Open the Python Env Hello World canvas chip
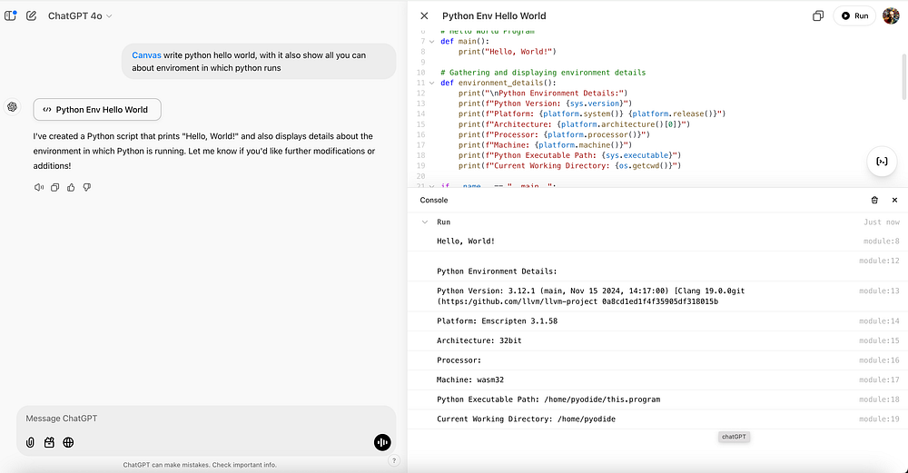The width and height of the screenshot is (908, 473). pyautogui.click(x=97, y=110)
